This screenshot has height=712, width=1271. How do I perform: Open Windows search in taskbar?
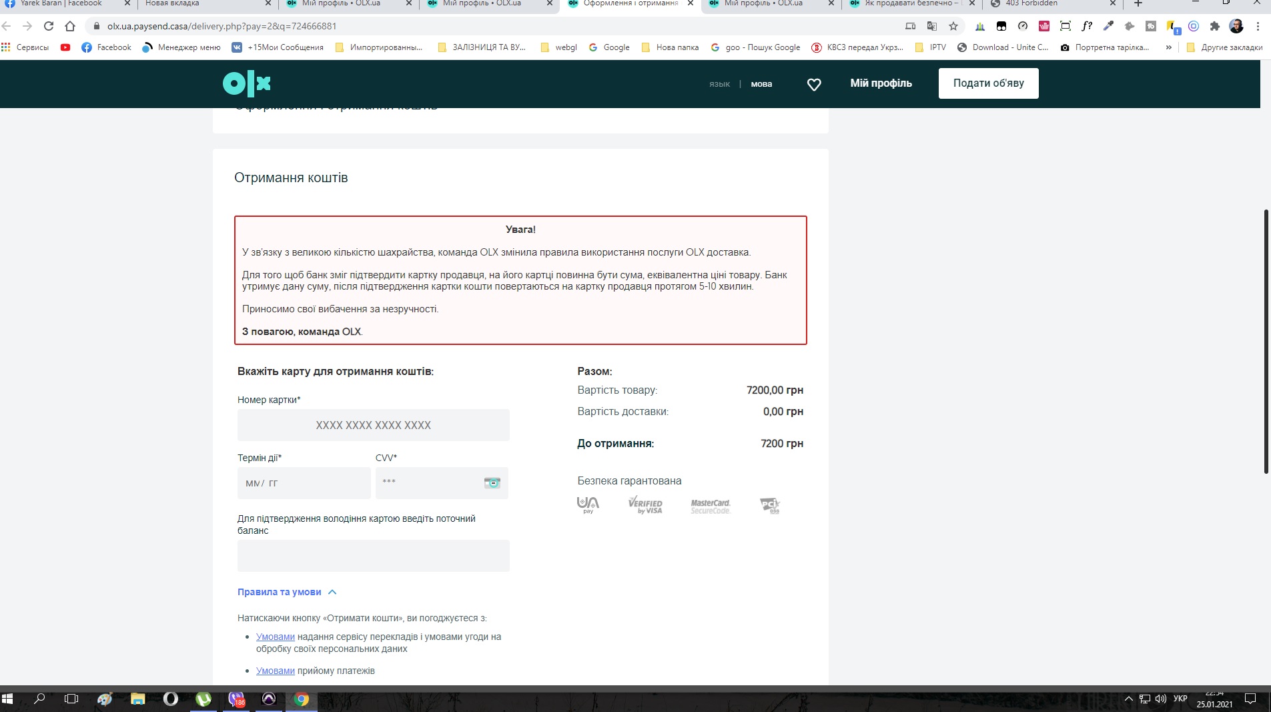(39, 699)
